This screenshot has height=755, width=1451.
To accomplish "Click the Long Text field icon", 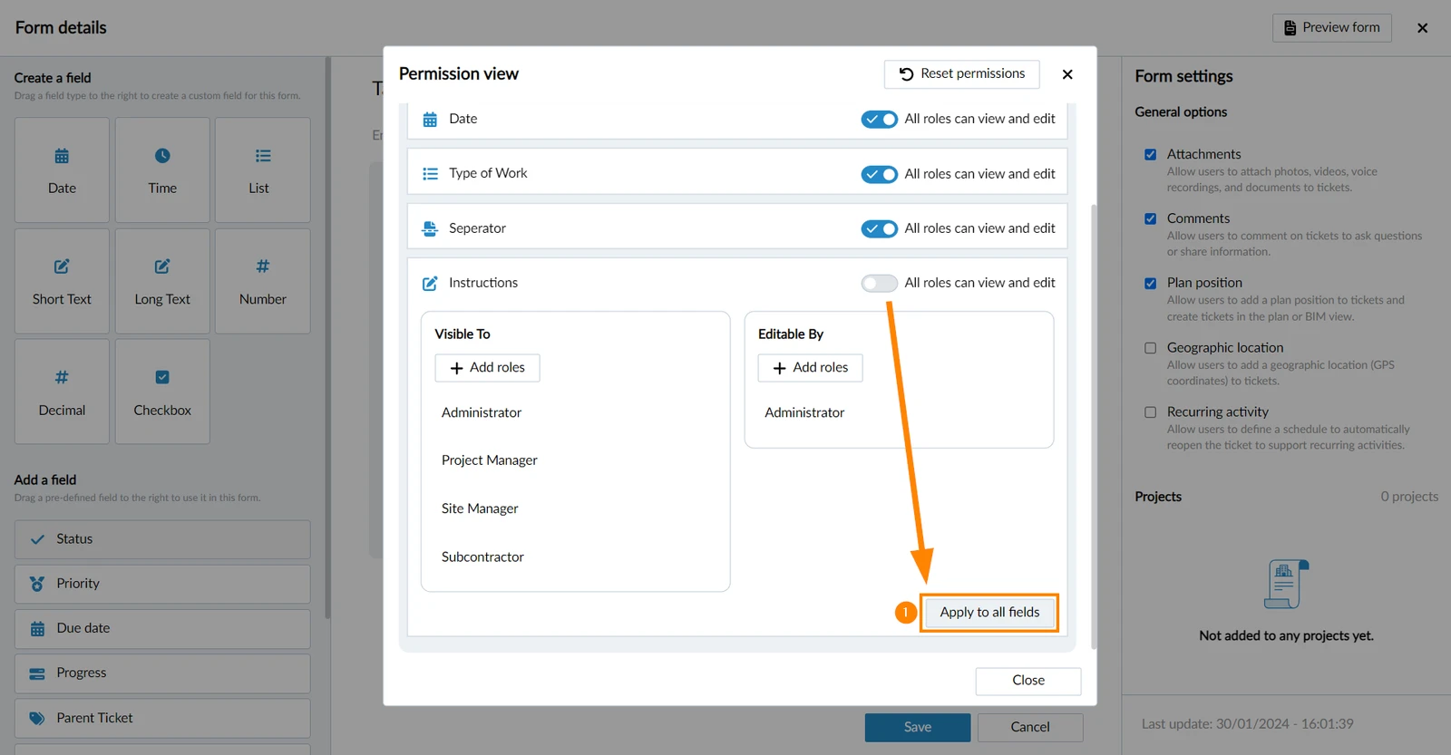I will pyautogui.click(x=162, y=266).
